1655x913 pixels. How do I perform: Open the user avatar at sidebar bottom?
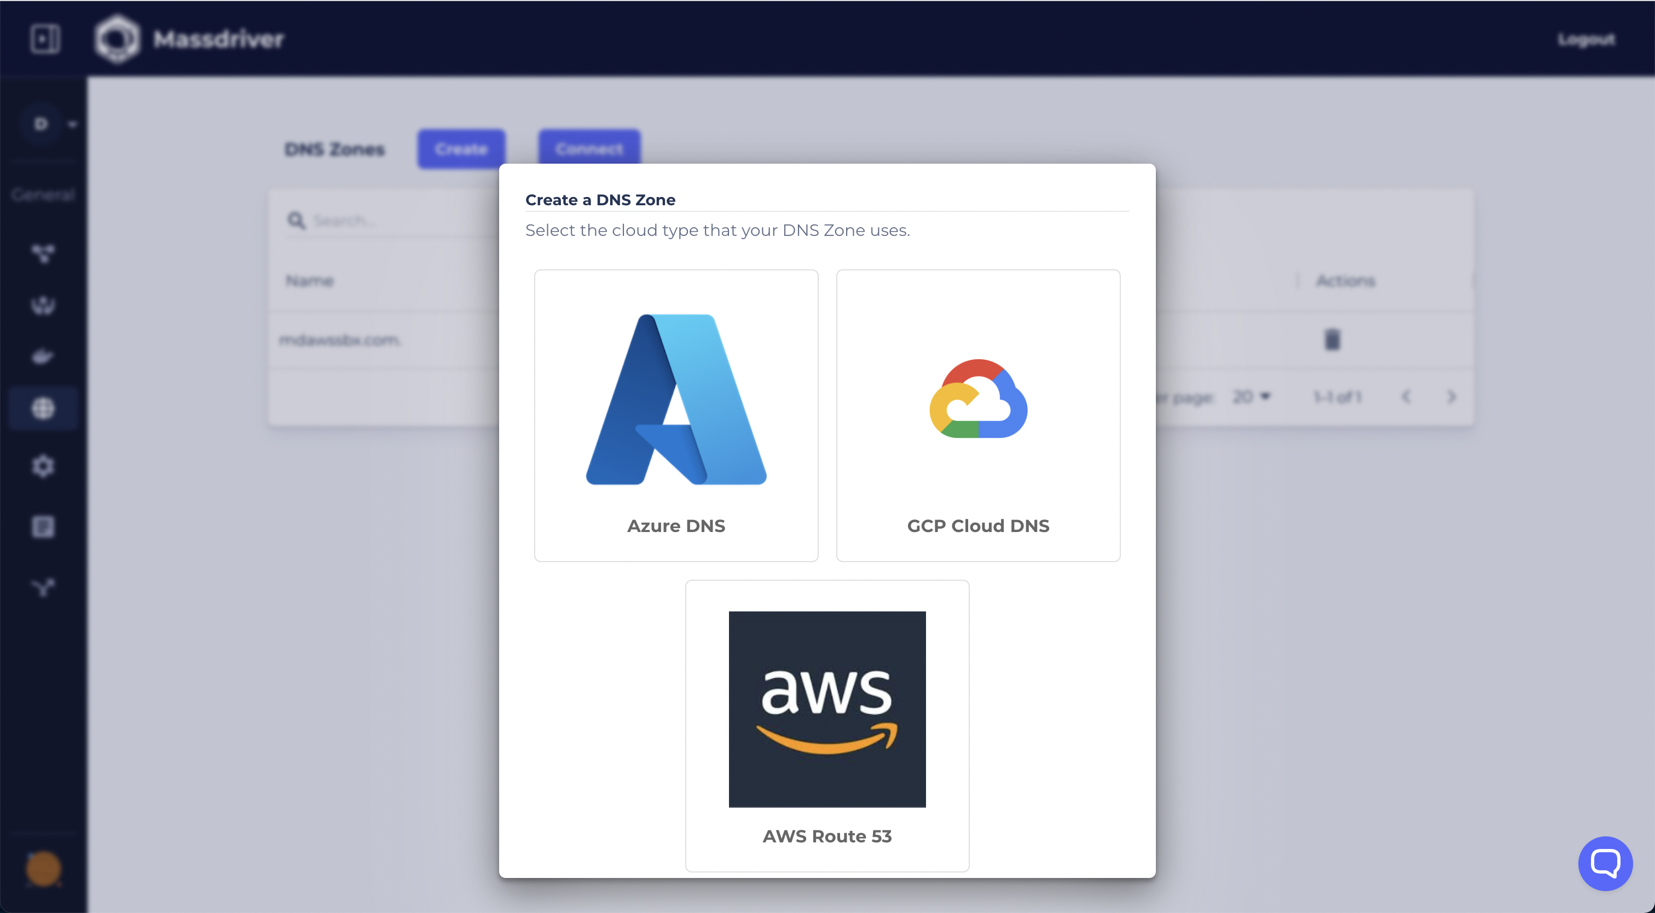(x=43, y=869)
